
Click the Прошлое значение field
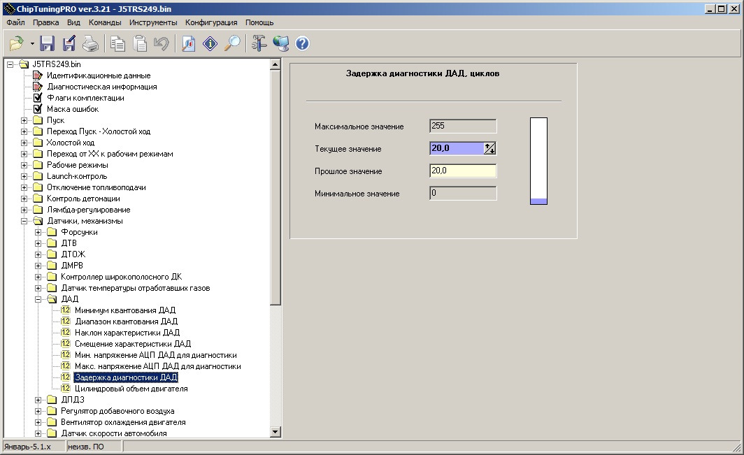pos(463,171)
